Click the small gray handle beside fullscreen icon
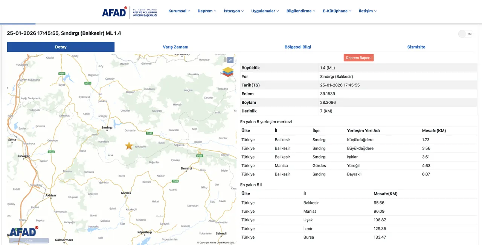The image size is (482, 245). pyautogui.click(x=225, y=60)
